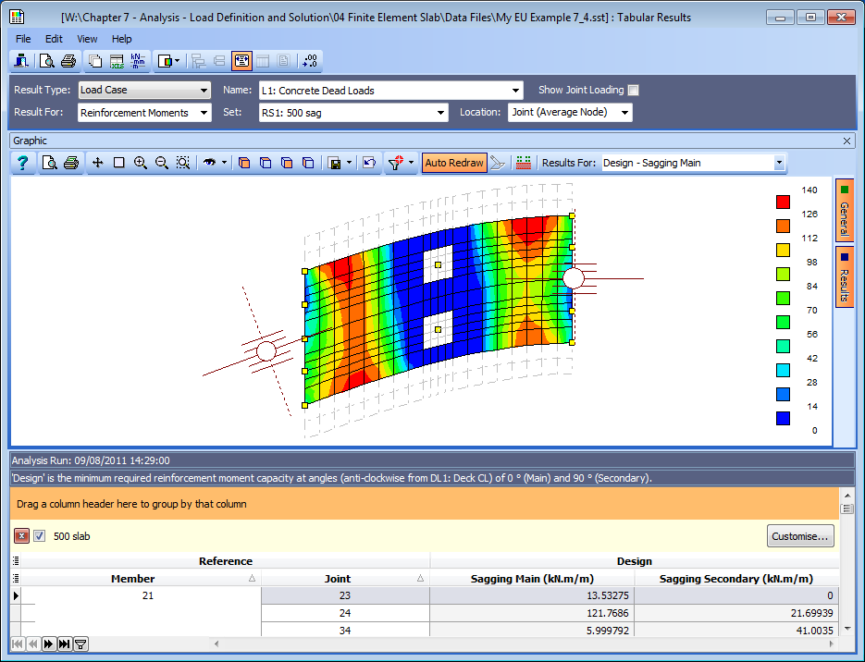Select the zoom window rectangle tool

tap(118, 163)
